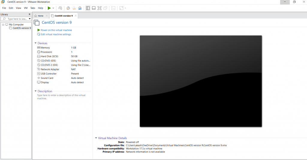
Task: Click the Network information is not available text
Action: (x=145, y=152)
